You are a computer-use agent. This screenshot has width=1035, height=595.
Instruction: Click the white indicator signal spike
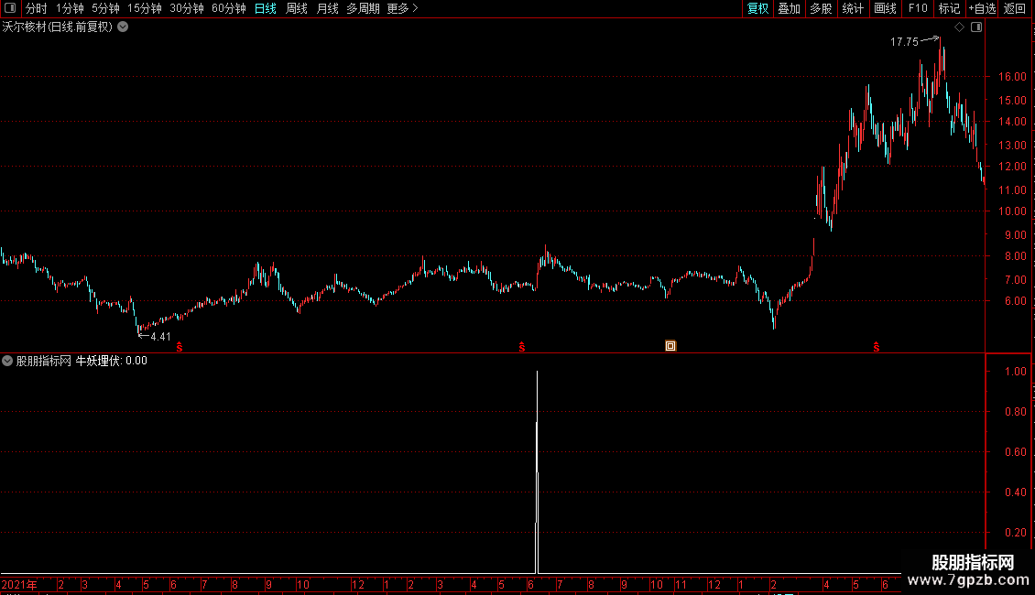537,471
